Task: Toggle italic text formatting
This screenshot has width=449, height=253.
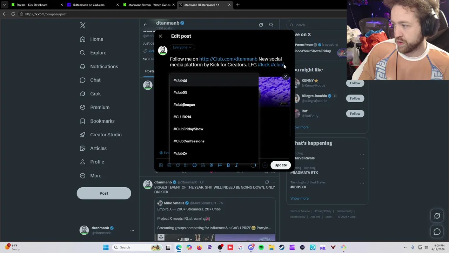Action: (x=237, y=165)
